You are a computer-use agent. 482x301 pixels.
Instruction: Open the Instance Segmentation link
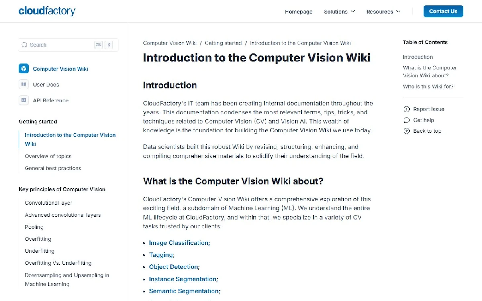(183, 279)
